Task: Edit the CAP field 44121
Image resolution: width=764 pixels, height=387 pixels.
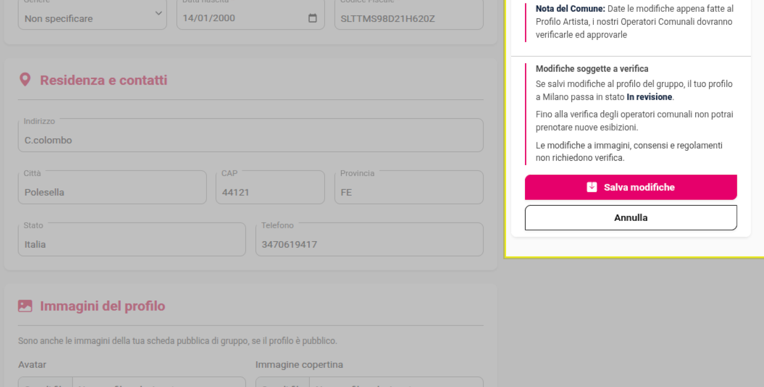Action: (x=270, y=187)
